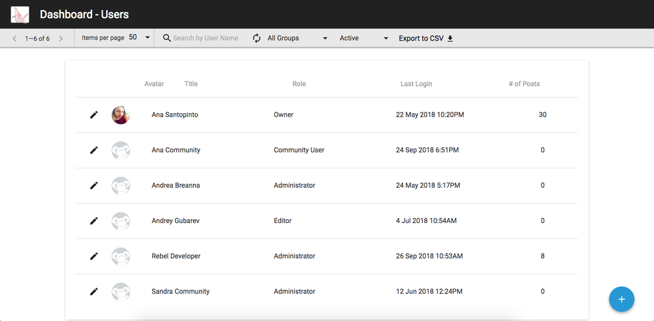Sort by the Last Login column header
This screenshot has height=321, width=654.
[416, 84]
